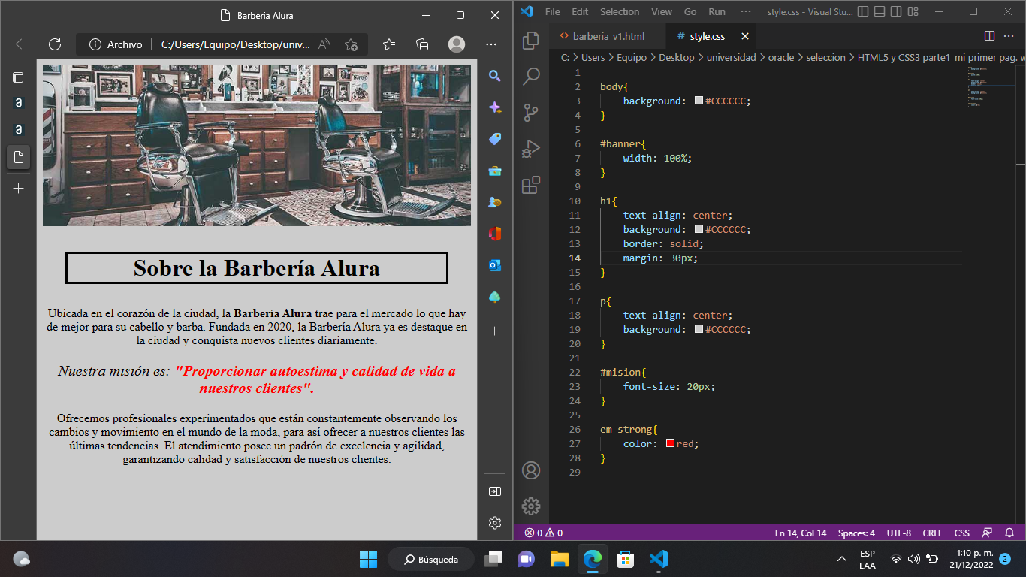Select the 'oracle' breadcrumb segment
Viewport: 1026px width, 577px height.
coord(780,57)
